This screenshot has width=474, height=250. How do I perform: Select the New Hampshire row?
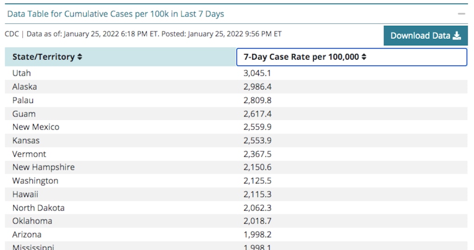44,167
